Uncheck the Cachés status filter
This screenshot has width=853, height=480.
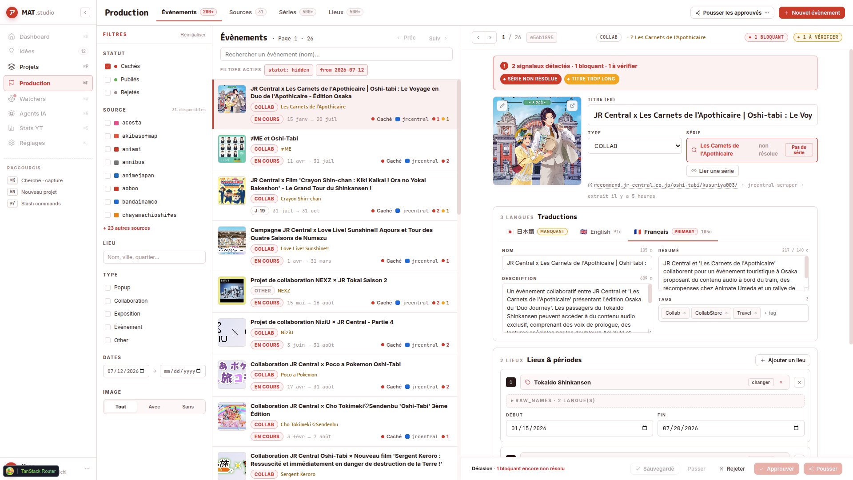click(108, 66)
